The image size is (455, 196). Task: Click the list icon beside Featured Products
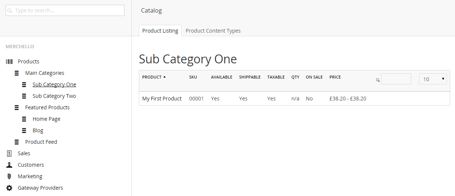point(17,107)
